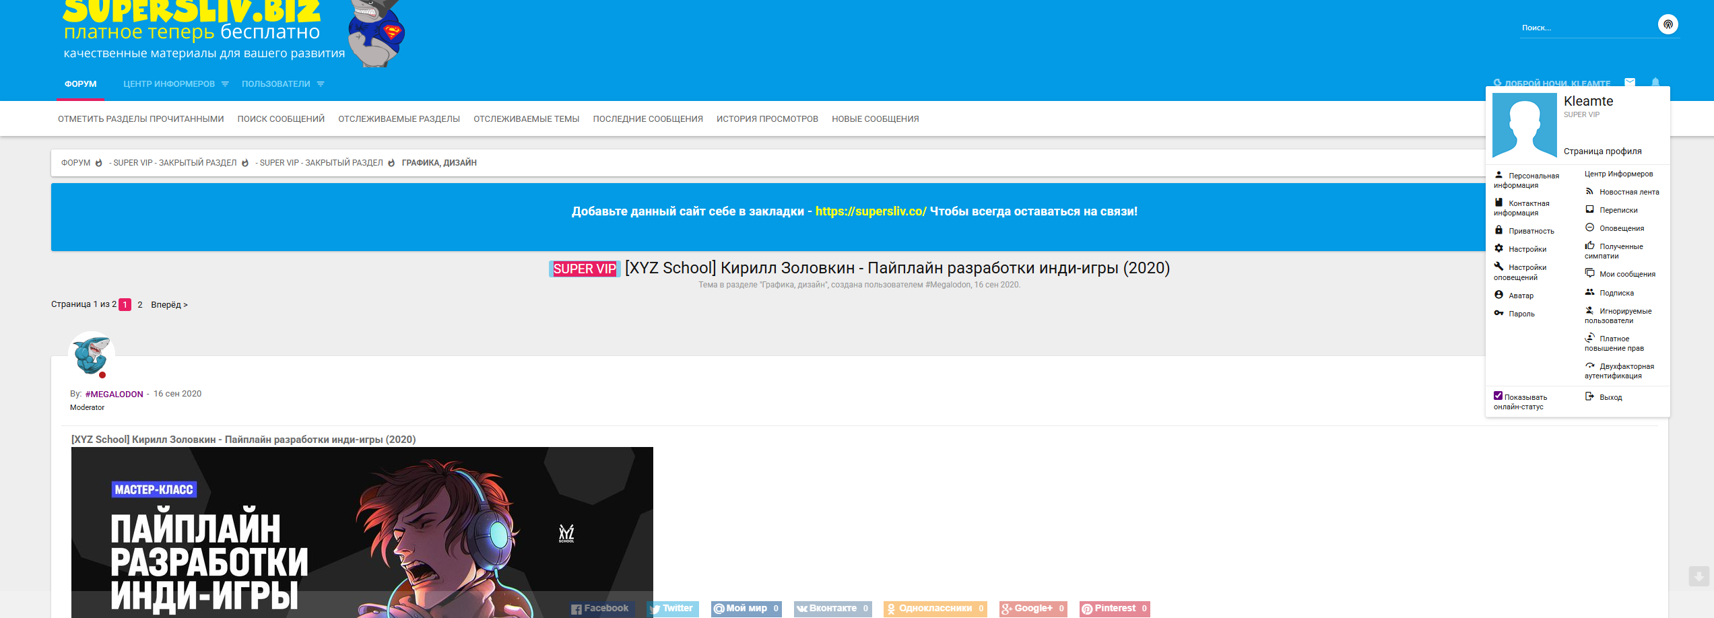Open Новые сообщения in the sub-navigation

875,119
